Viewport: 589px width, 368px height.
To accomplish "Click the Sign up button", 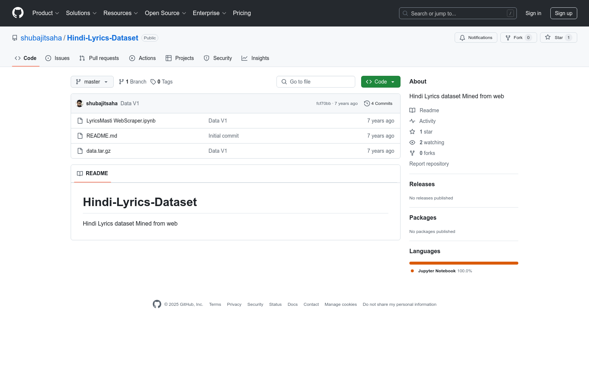I will (564, 13).
